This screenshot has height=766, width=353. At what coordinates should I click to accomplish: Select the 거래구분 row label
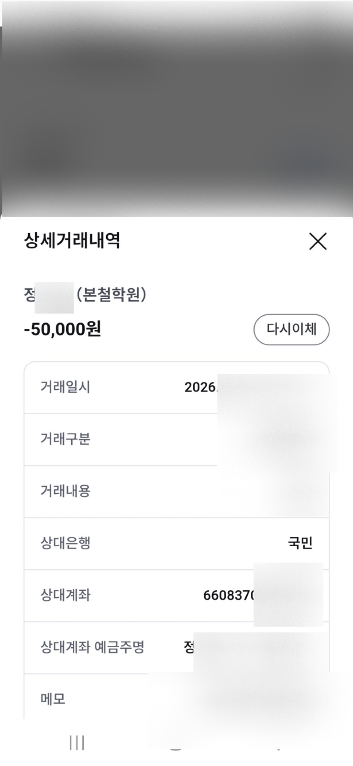tap(65, 439)
